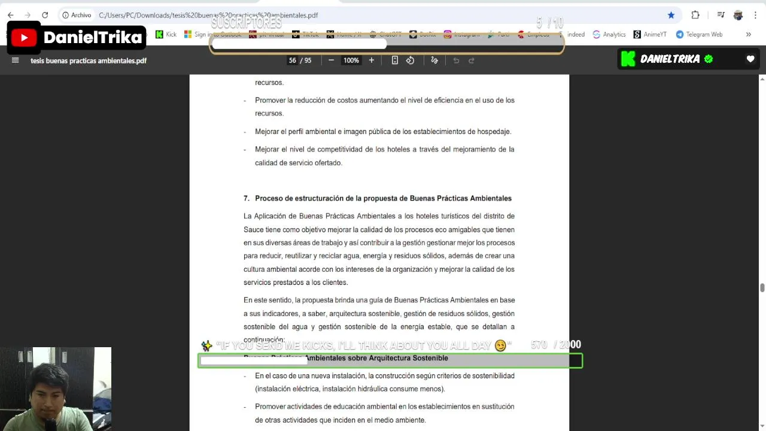Click the PDF undo arrow
The image size is (766, 431).
pyautogui.click(x=456, y=60)
